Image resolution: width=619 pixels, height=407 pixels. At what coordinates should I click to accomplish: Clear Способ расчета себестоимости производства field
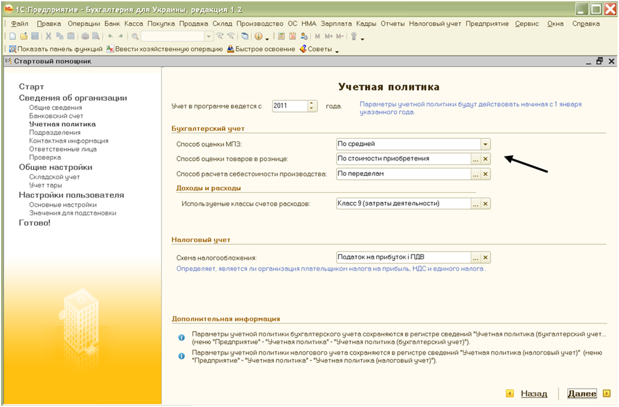coord(485,175)
